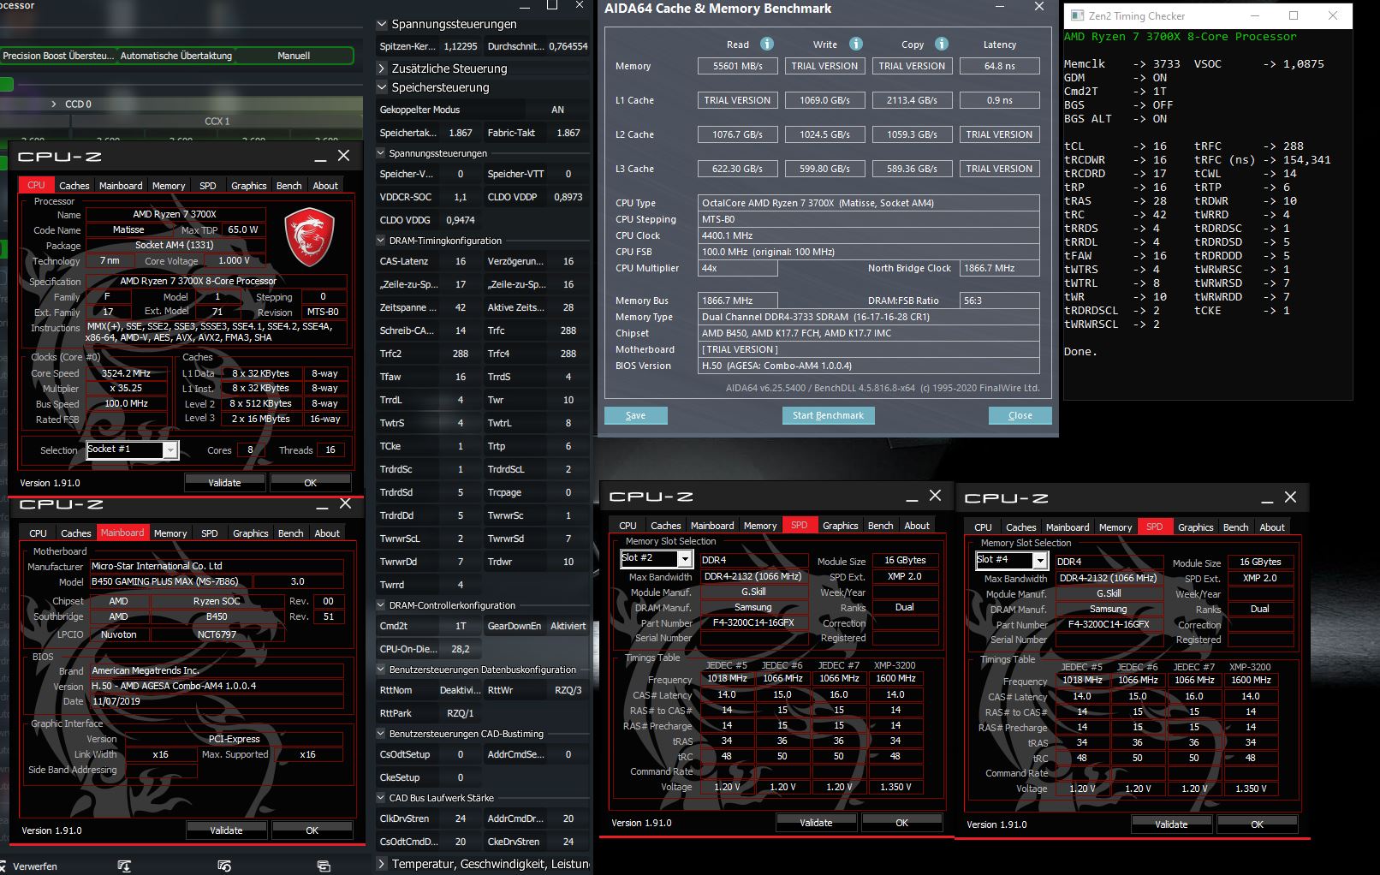Open the Memory tab in the CPU-Z mainboard window

170,533
